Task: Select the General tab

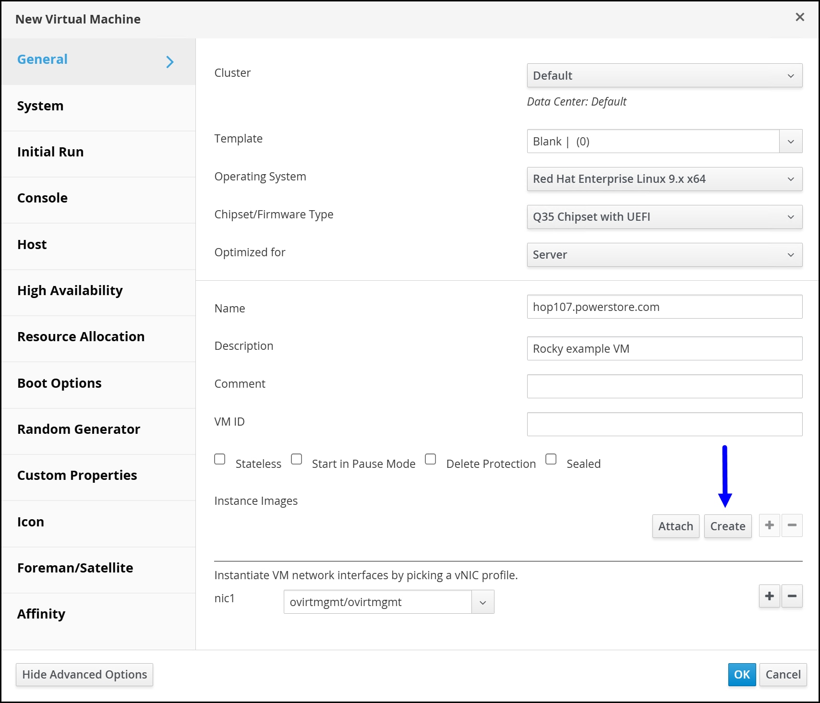Action: [98, 61]
